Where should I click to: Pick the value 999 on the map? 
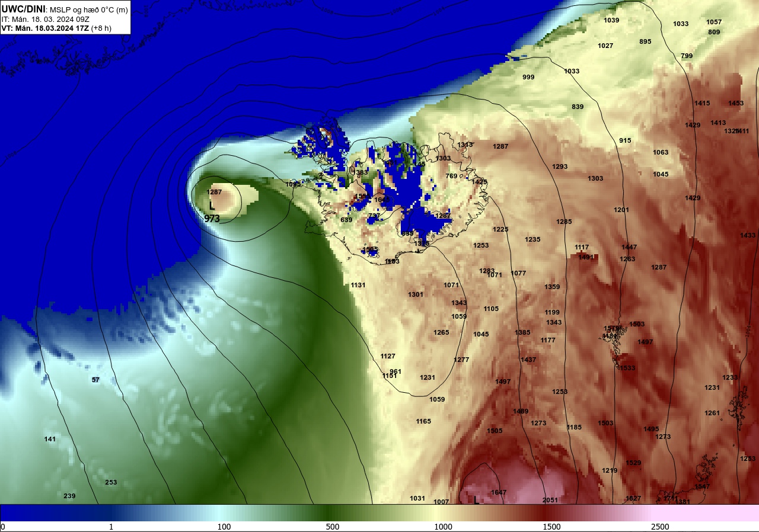click(528, 77)
